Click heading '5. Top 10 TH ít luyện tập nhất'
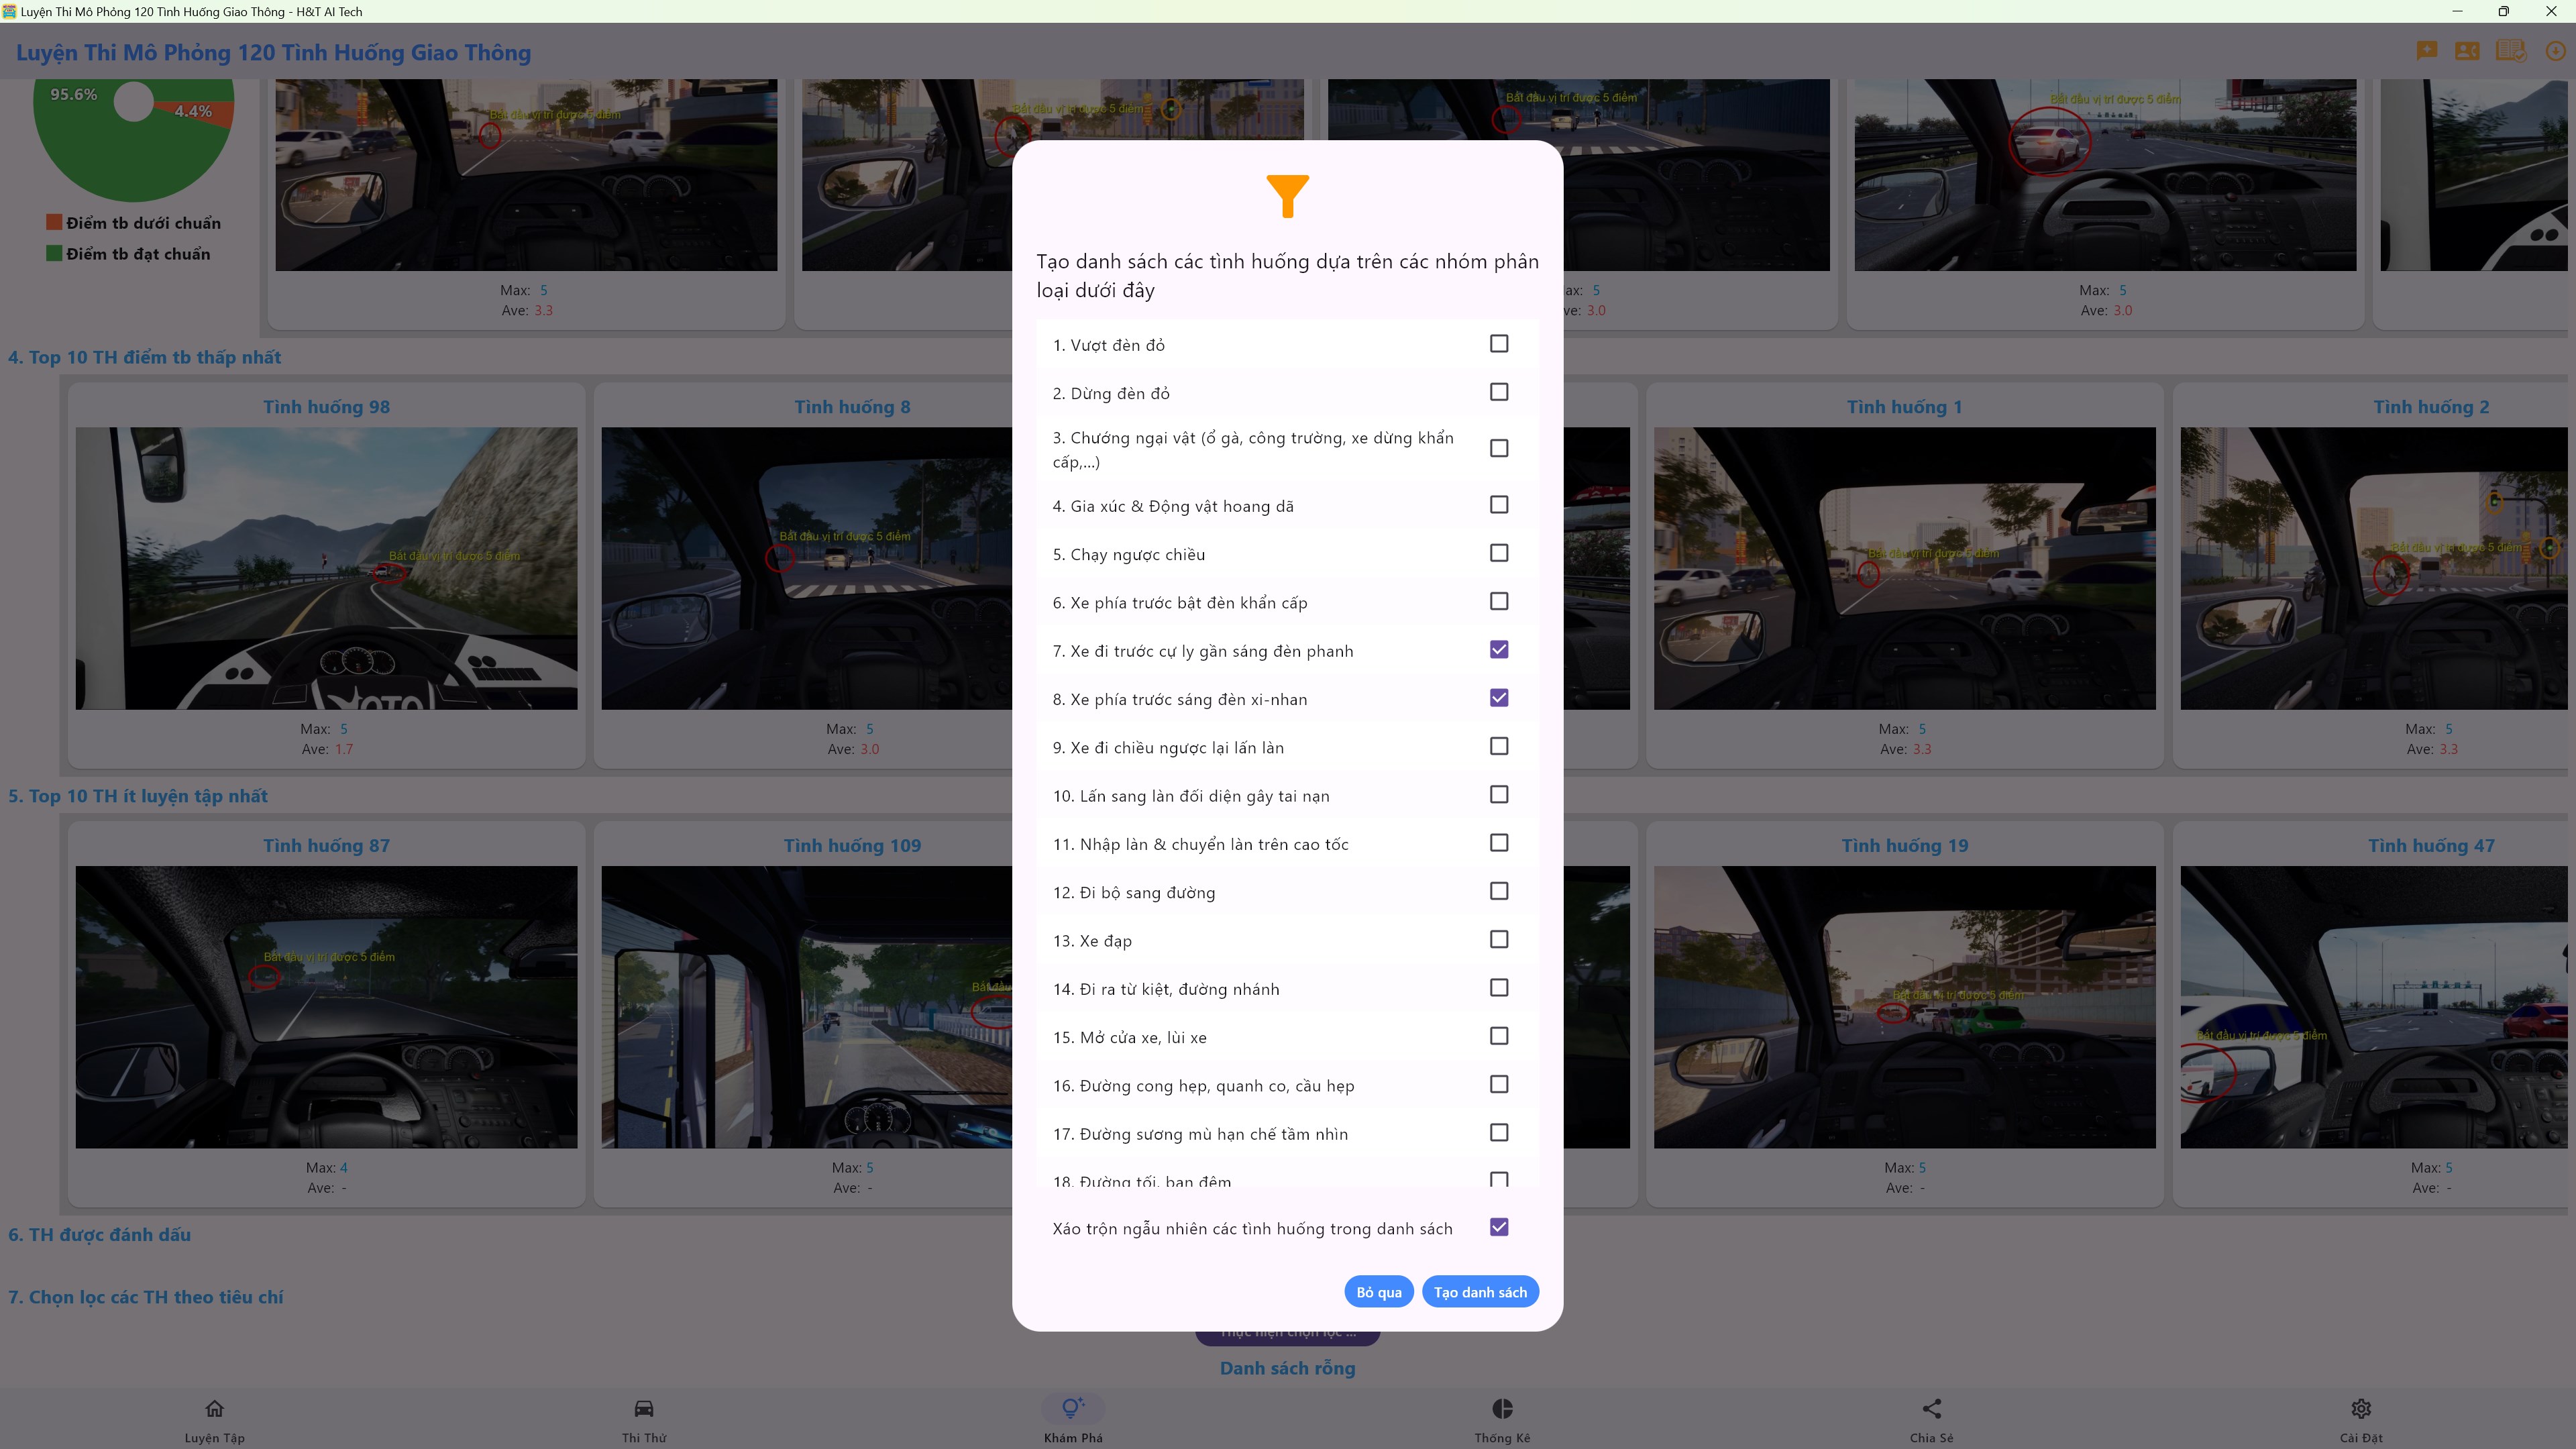Image resolution: width=2576 pixels, height=1449 pixels. 138,796
